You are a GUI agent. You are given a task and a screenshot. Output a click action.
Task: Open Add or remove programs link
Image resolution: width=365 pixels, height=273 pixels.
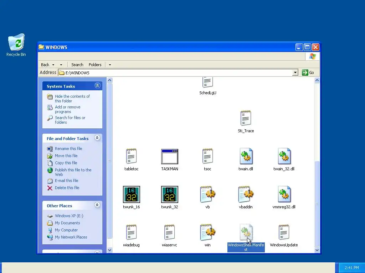click(67, 109)
